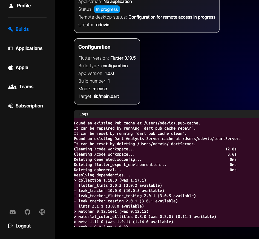Click the Teams people group icon
This screenshot has width=259, height=239.
[12, 87]
